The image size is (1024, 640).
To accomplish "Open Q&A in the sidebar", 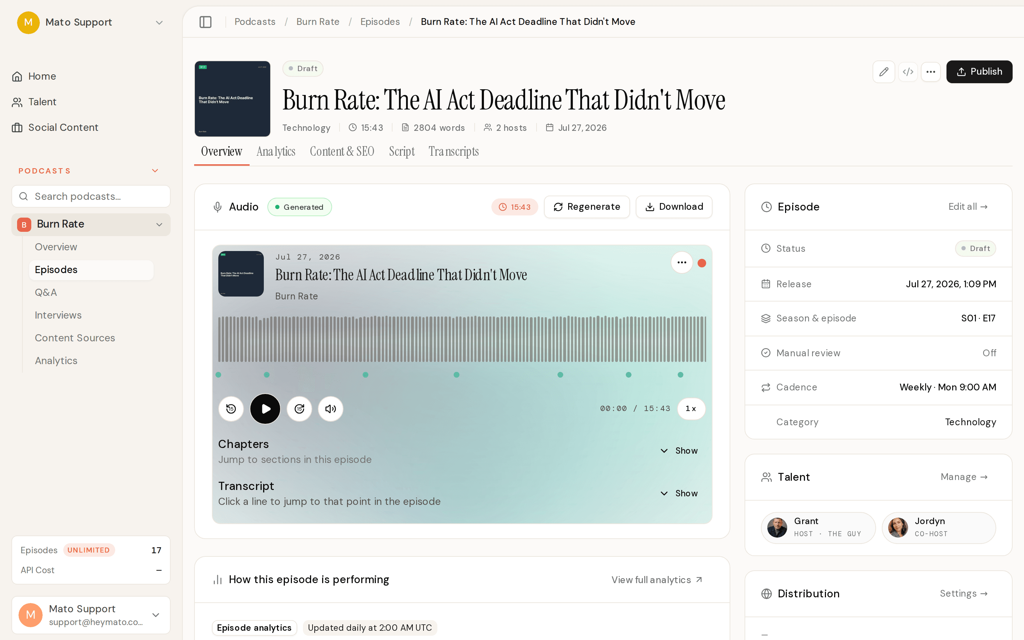I will 46,293.
